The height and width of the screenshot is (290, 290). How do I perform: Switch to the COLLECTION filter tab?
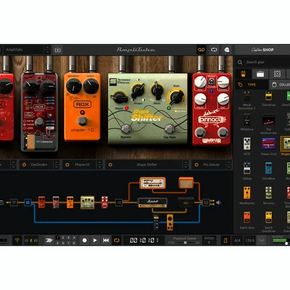(280, 85)
